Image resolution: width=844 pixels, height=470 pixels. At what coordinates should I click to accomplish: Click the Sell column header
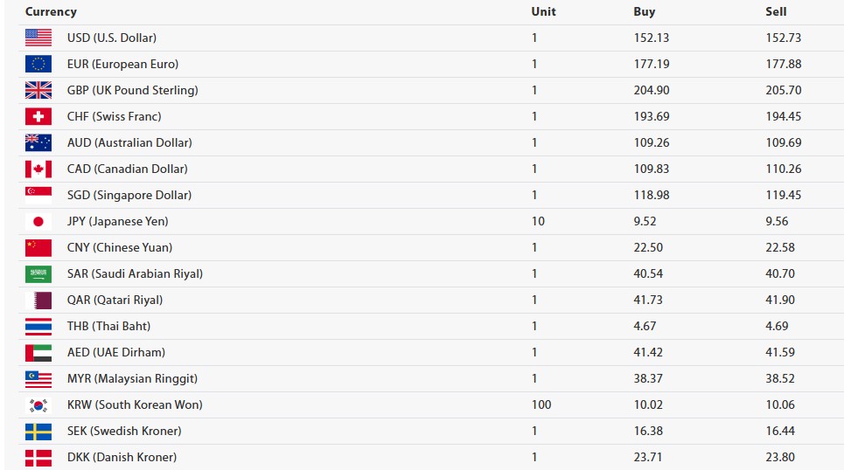coord(776,12)
